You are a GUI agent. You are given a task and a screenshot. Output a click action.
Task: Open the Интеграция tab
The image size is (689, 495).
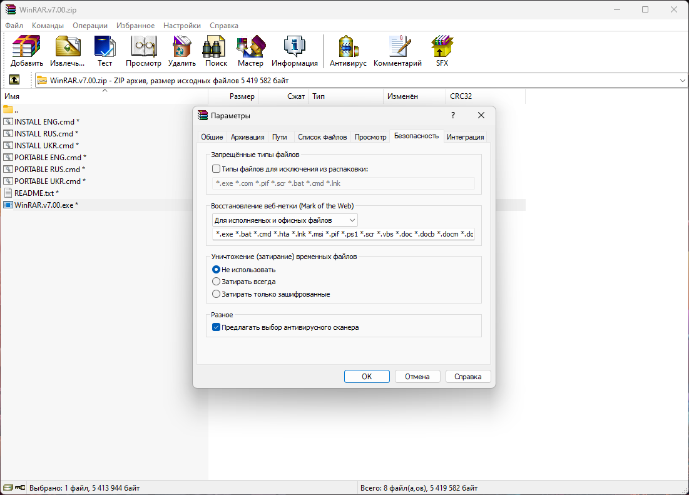[466, 137]
